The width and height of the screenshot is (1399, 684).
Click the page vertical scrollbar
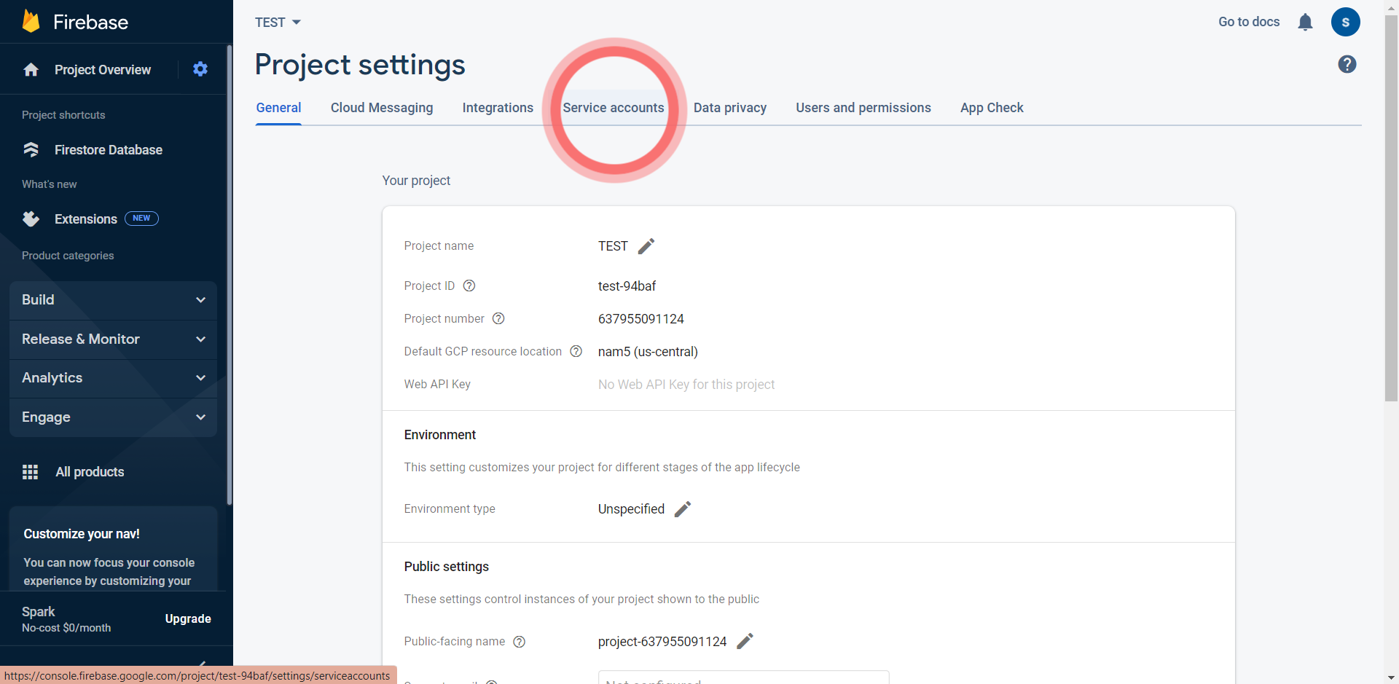(1391, 208)
